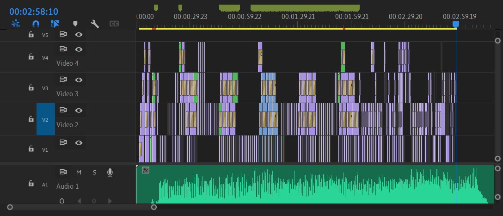This screenshot has height=216, width=503.
Task: Hide V1 track output
Action: pos(79,142)
